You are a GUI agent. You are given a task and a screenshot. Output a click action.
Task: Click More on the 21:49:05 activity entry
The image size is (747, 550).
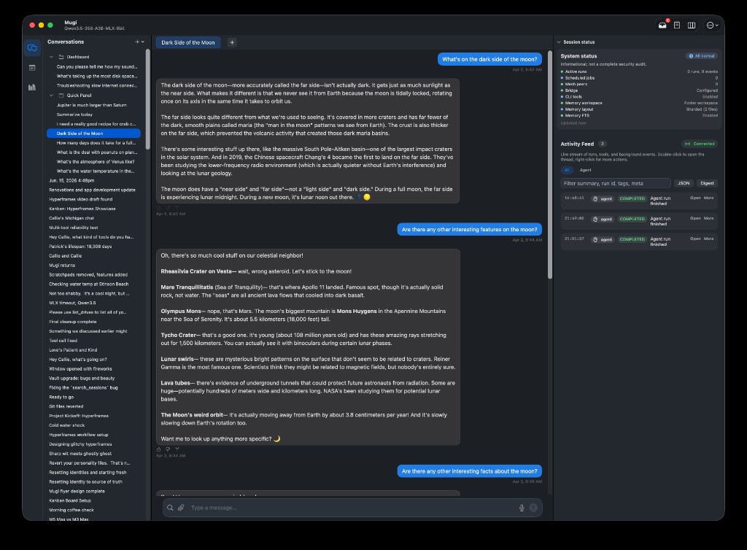tap(709, 218)
